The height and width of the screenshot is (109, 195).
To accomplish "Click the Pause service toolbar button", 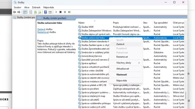I will [x=65, y=12].
